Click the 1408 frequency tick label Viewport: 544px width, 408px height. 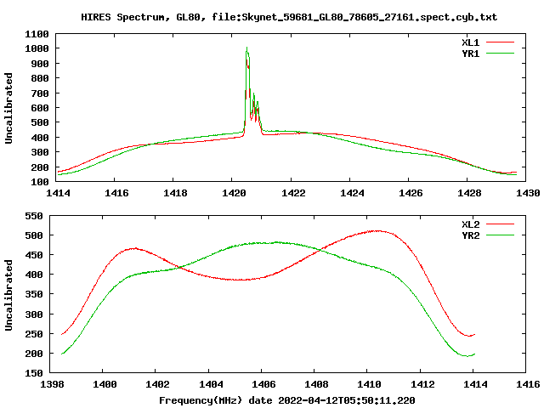tap(316, 384)
